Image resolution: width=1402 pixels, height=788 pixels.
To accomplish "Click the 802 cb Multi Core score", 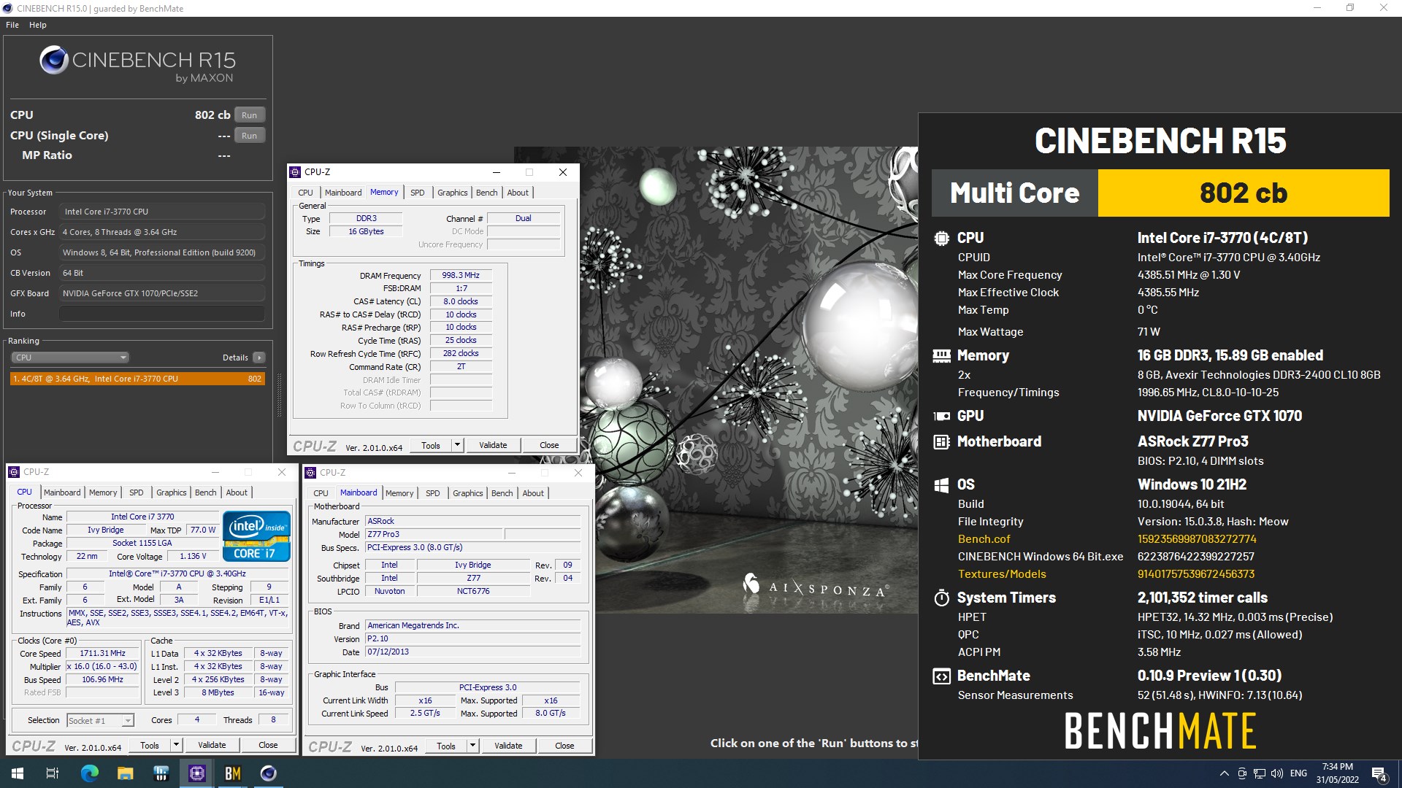I will point(1244,193).
